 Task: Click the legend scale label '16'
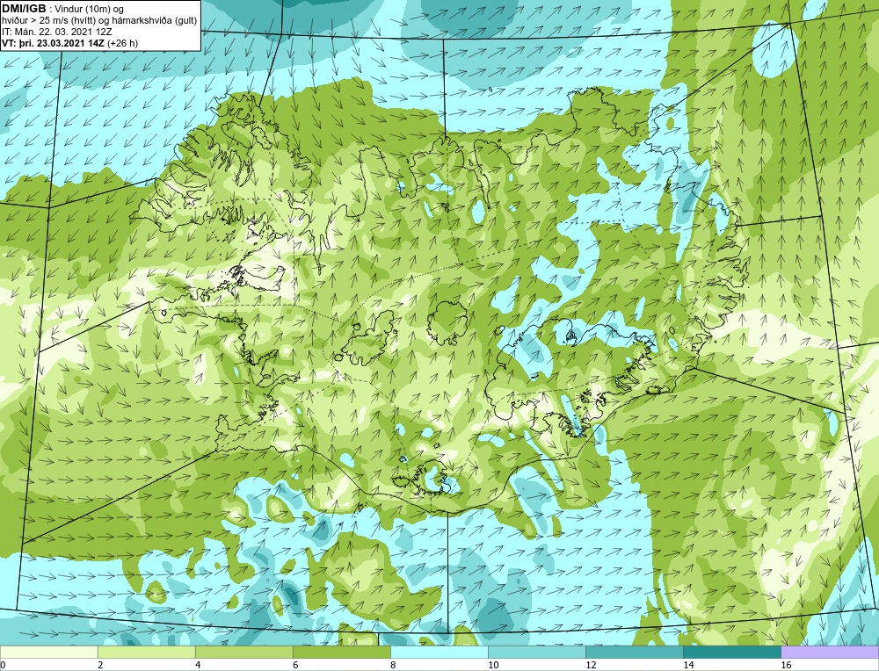click(786, 665)
